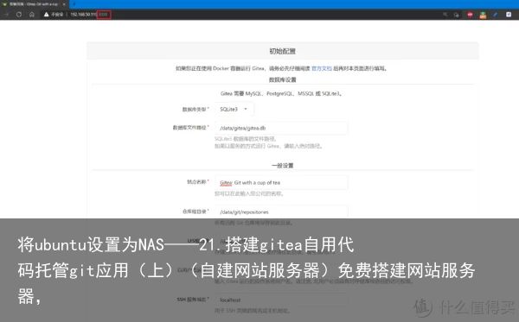This screenshot has width=519, height=322.
Task: Click the favorites star icon in address bar
Action: [445, 14]
